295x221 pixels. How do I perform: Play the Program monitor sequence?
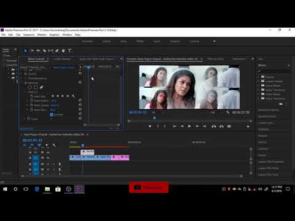189,126
